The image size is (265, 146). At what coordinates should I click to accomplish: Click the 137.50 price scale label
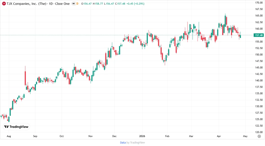[x=259, y=87]
